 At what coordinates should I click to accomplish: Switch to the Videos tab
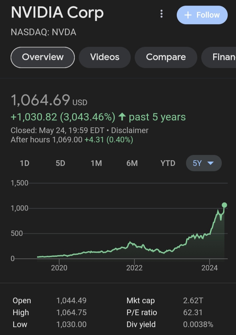pyautogui.click(x=105, y=57)
